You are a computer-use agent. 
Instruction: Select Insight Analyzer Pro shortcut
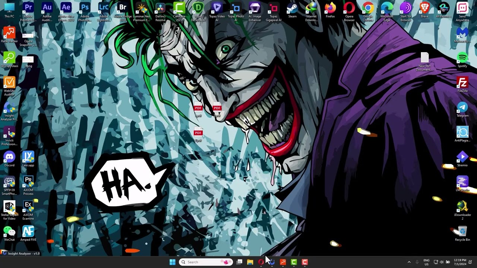(9, 112)
